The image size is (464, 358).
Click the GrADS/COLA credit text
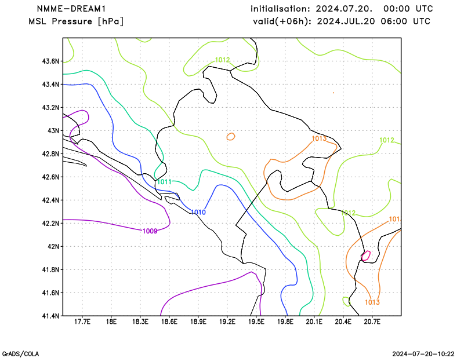(20, 354)
